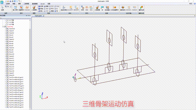Viewport: 196px width, 110px height.
Task: Click the Print quick-access icon
Action: [12, 1]
